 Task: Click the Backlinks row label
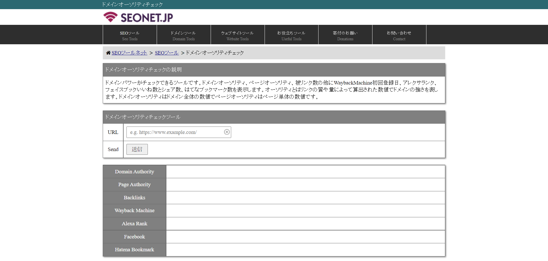coord(134,197)
